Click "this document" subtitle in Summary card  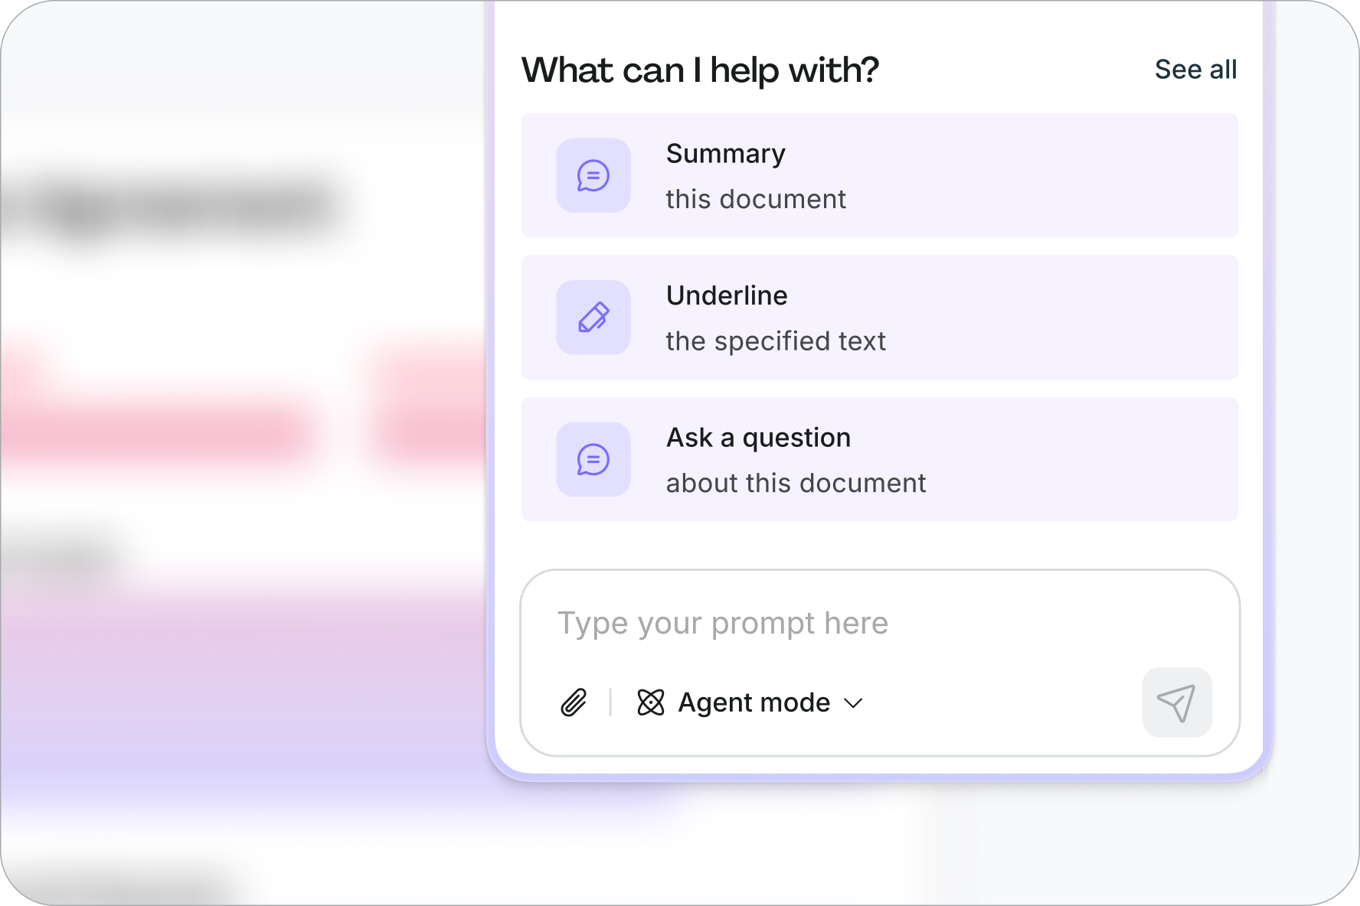pyautogui.click(x=756, y=199)
